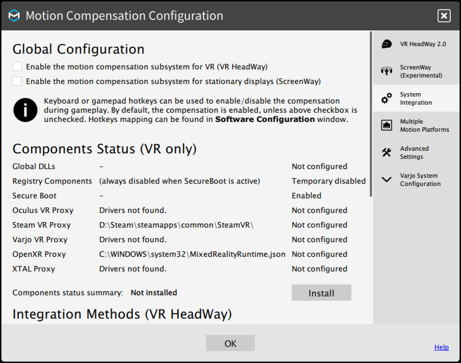
Task: Click the 'Software Configuration' bold text
Action: pos(265,119)
